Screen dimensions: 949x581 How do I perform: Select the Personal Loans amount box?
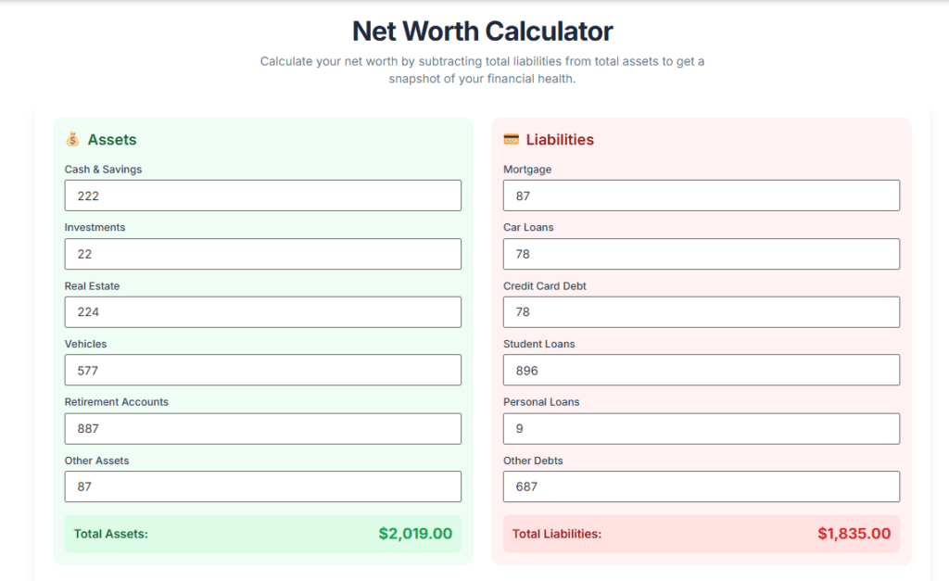701,428
